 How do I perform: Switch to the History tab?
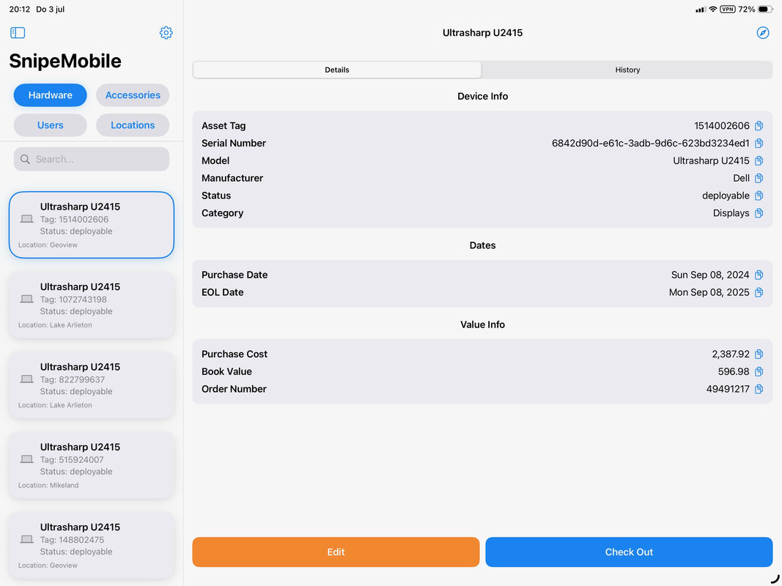coord(627,70)
